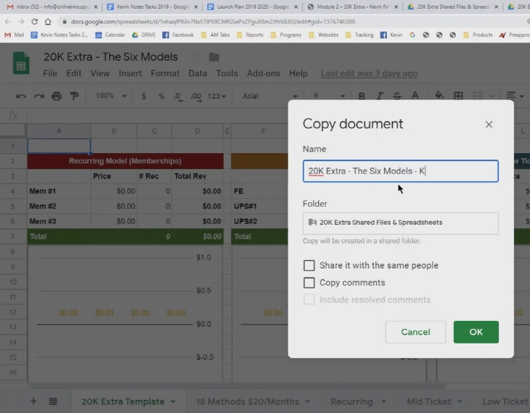Switch to the 18 Methods $20/Months sheet tab
530x413 pixels.
click(247, 402)
